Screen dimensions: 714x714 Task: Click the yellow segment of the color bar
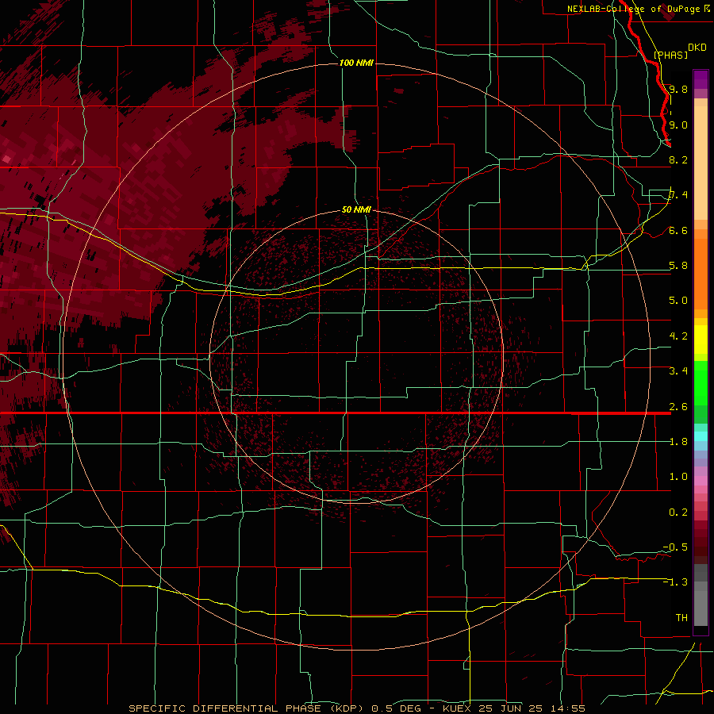pos(701,340)
